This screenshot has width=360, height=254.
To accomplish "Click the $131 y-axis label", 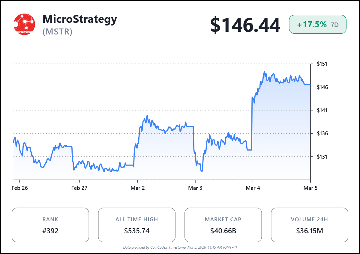I will [322, 157].
